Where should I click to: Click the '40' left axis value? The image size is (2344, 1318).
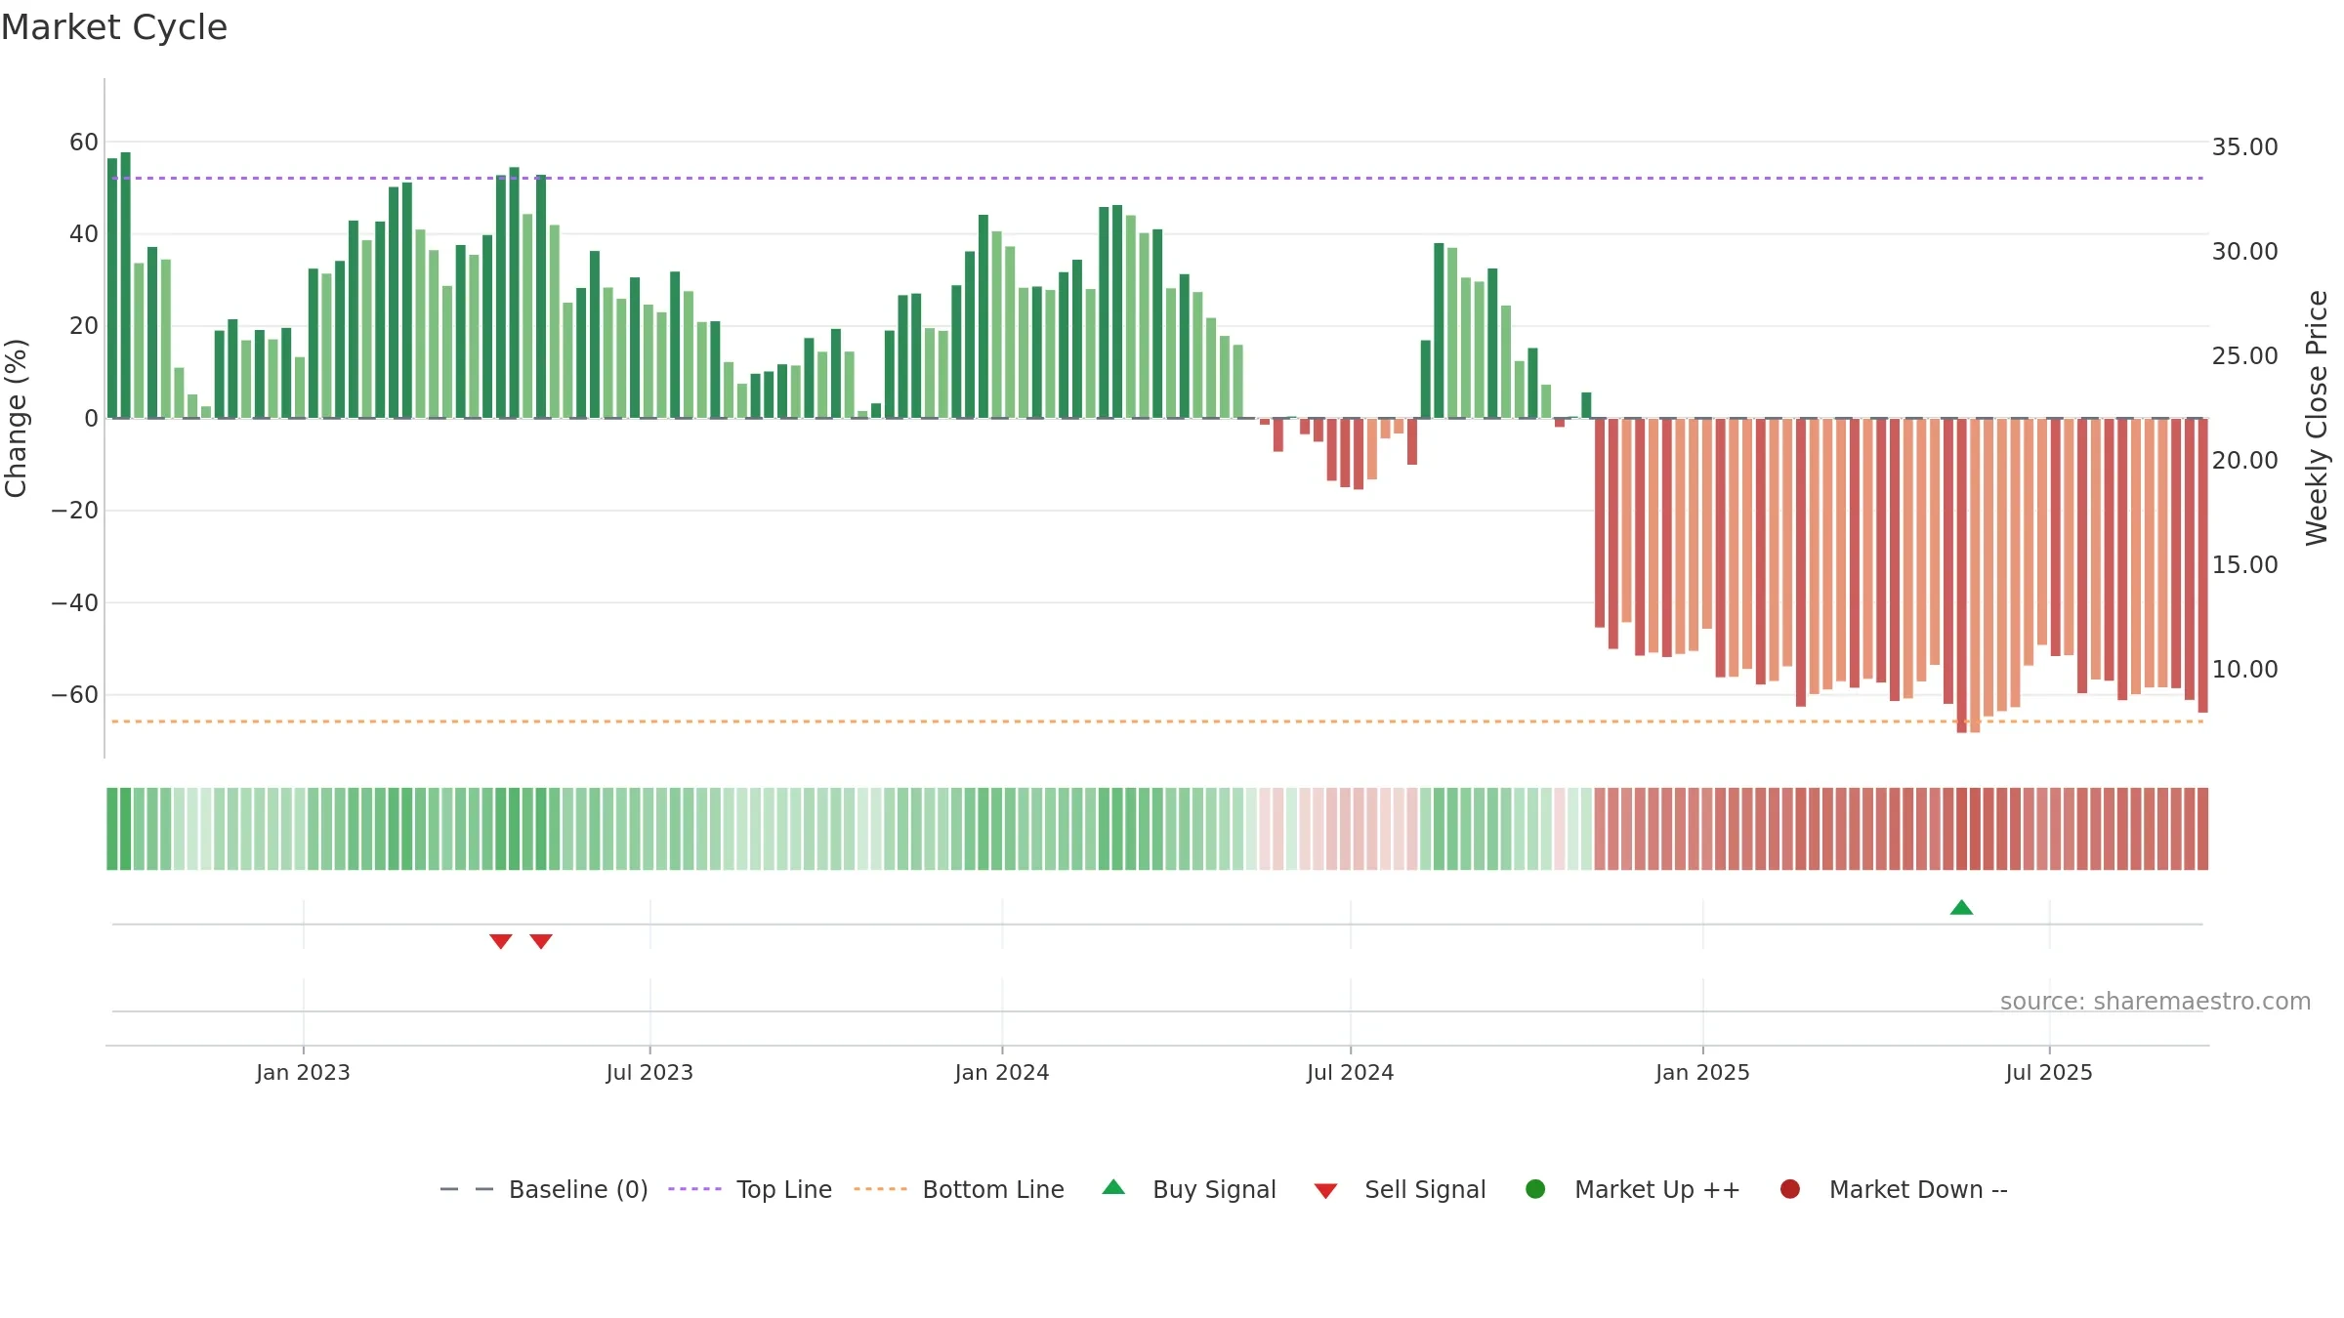pyautogui.click(x=84, y=234)
